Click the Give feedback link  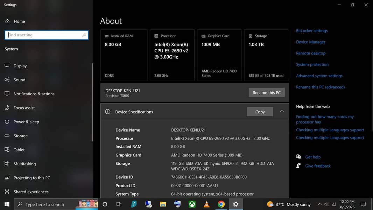tap(318, 166)
